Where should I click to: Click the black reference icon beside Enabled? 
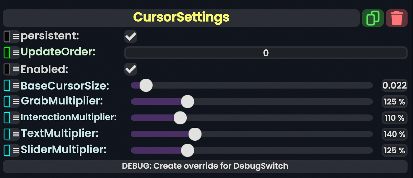pyautogui.click(x=7, y=69)
